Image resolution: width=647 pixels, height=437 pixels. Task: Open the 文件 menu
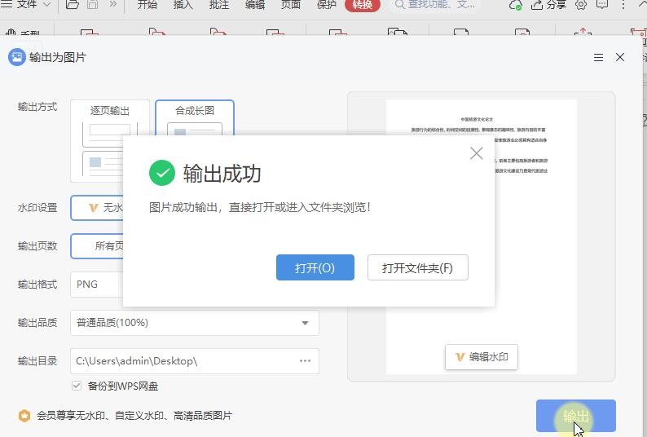pyautogui.click(x=27, y=5)
